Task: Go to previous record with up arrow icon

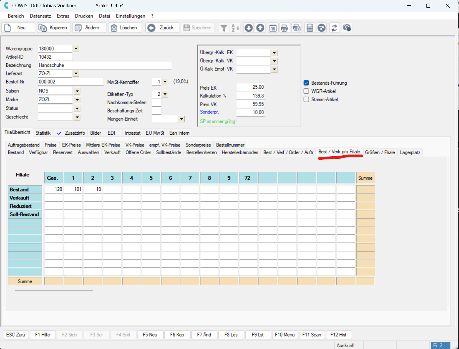Action: coord(260,28)
